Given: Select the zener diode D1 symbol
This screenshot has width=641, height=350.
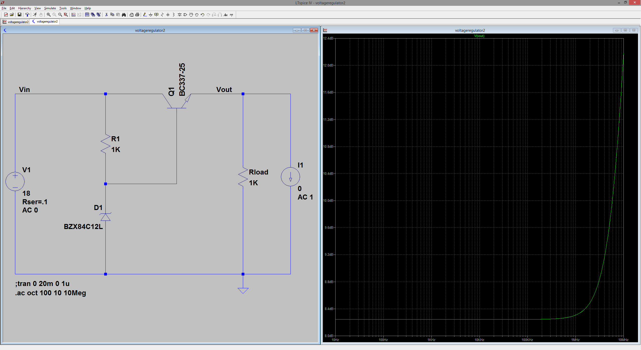Looking at the screenshot, I should pos(105,217).
